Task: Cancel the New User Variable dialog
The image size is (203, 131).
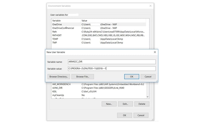Action: pyautogui.click(x=148, y=77)
